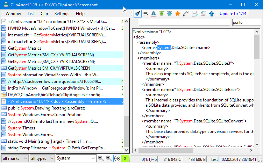
Task: Select clip '// http://stackoverflow.com/questions/31055249...'
Action: click(x=62, y=81)
